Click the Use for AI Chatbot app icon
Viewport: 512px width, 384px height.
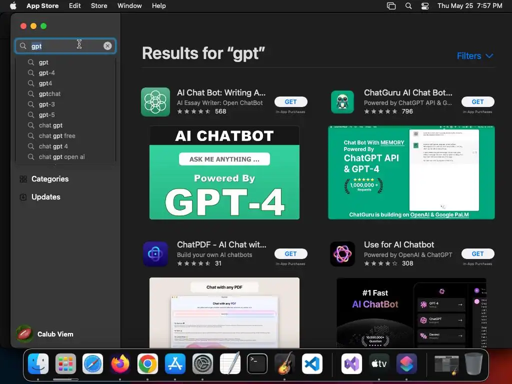pyautogui.click(x=342, y=254)
